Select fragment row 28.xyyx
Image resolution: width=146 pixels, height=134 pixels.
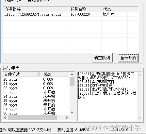coord(36,113)
